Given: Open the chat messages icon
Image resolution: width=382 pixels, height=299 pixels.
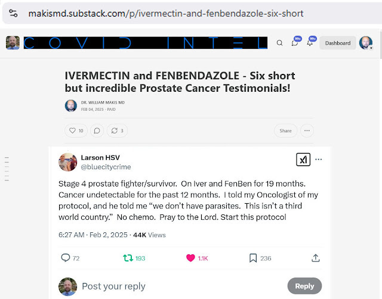Looking at the screenshot, I should [x=295, y=43].
